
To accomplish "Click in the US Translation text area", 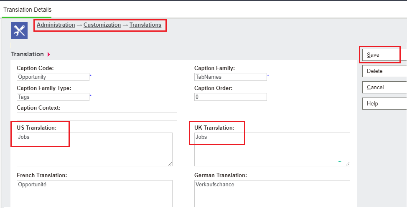I will point(94,150).
